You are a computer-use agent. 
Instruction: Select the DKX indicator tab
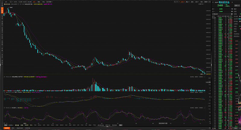tap(74, 125)
